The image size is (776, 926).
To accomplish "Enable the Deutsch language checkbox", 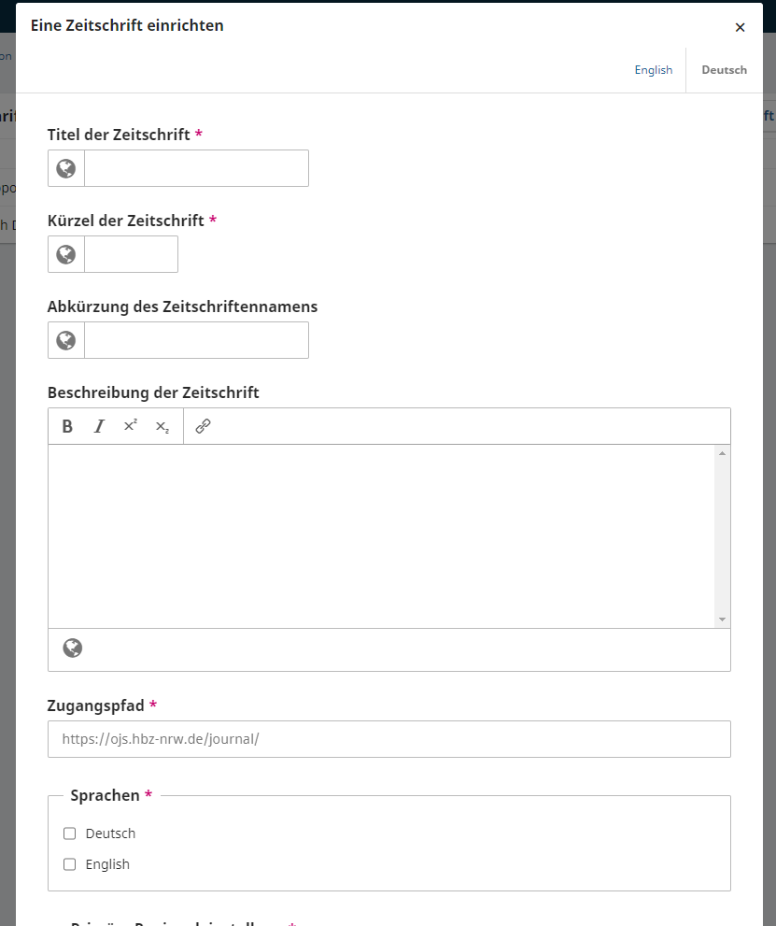I will click(x=70, y=833).
